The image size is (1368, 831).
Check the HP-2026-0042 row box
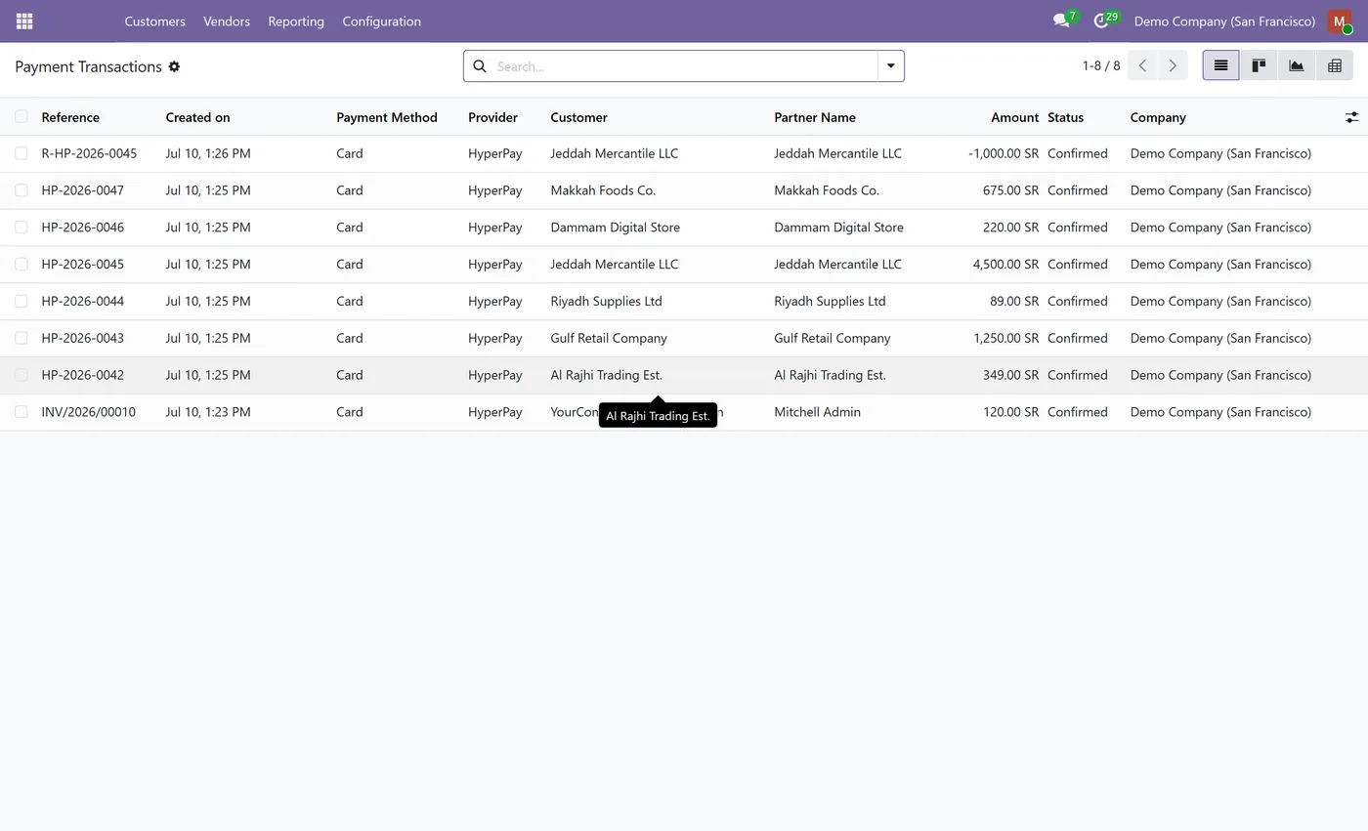coord(21,375)
